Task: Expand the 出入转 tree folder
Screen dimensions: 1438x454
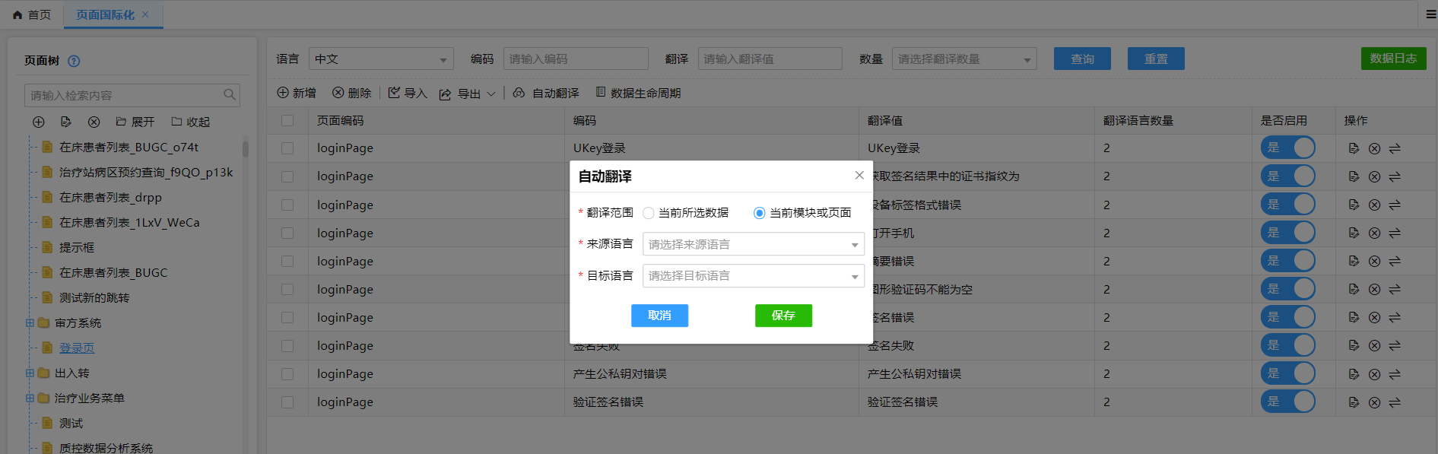Action: 30,373
